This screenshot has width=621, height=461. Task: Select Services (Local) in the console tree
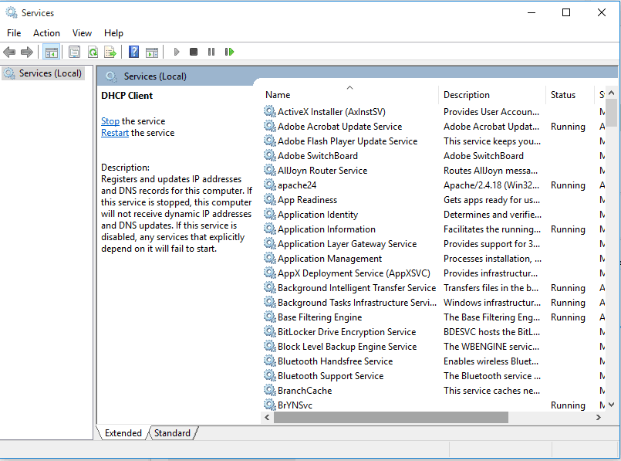pos(43,73)
